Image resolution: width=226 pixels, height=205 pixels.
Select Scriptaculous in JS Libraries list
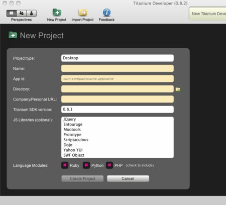(x=76, y=140)
